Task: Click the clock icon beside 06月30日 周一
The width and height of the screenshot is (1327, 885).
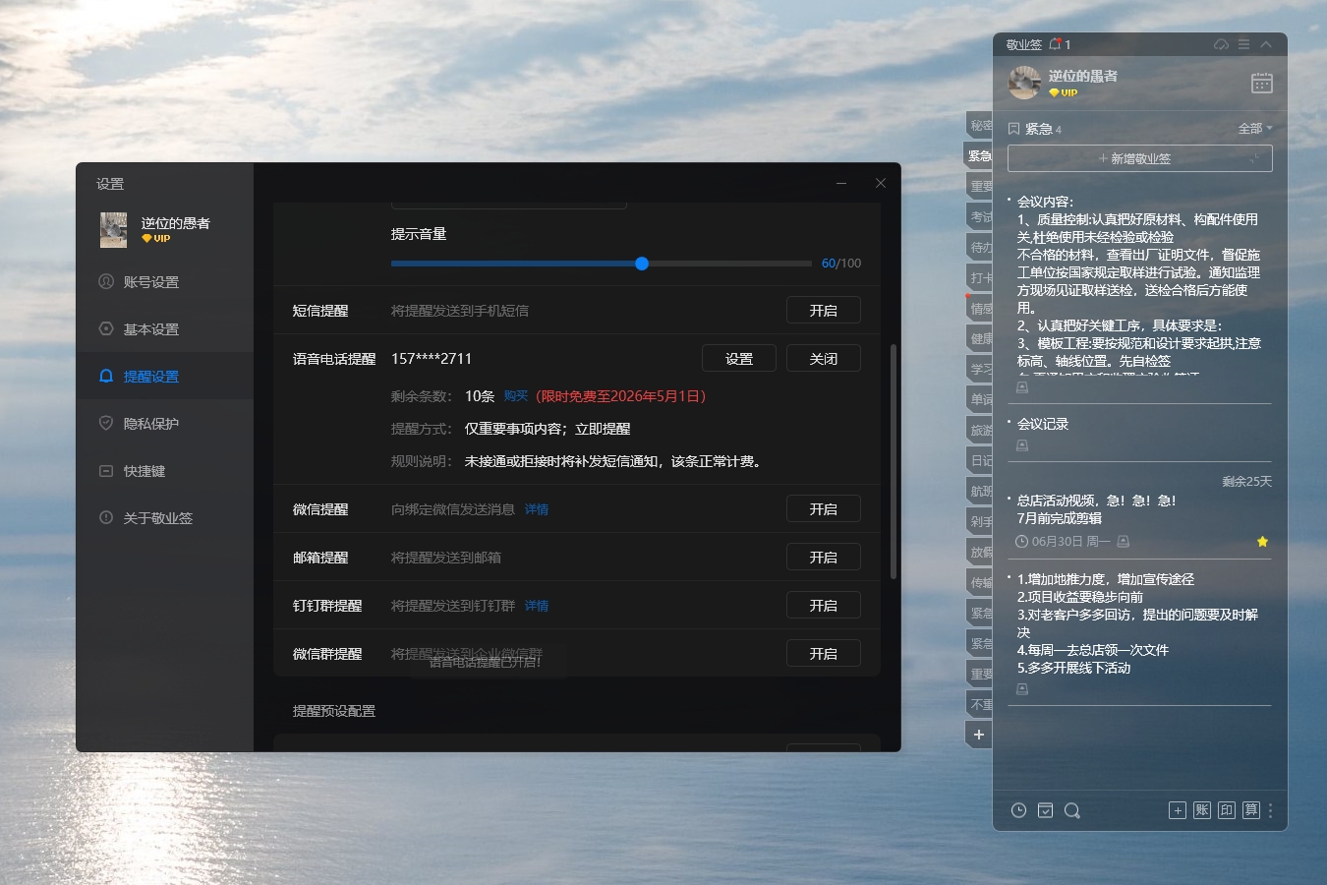Action: [x=1021, y=542]
